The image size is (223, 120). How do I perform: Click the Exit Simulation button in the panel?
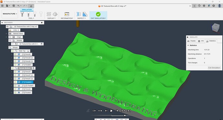214,68
